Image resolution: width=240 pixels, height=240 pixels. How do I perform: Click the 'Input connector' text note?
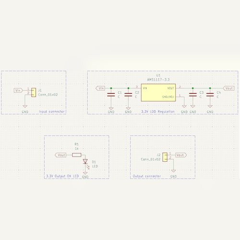[x=52, y=111]
